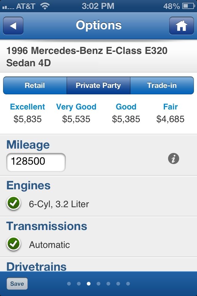Open the mileage info icon
Image resolution: width=197 pixels, height=296 pixels.
[x=173, y=158]
